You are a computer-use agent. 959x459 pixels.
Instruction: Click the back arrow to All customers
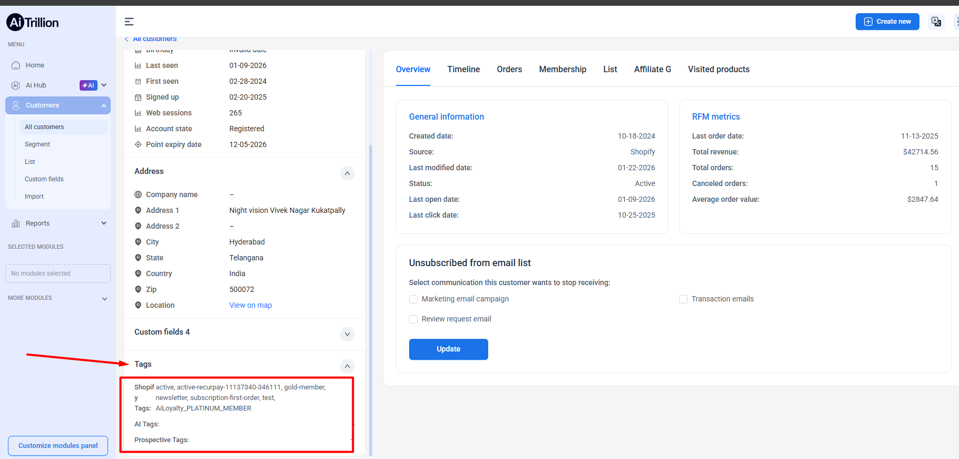click(x=127, y=39)
